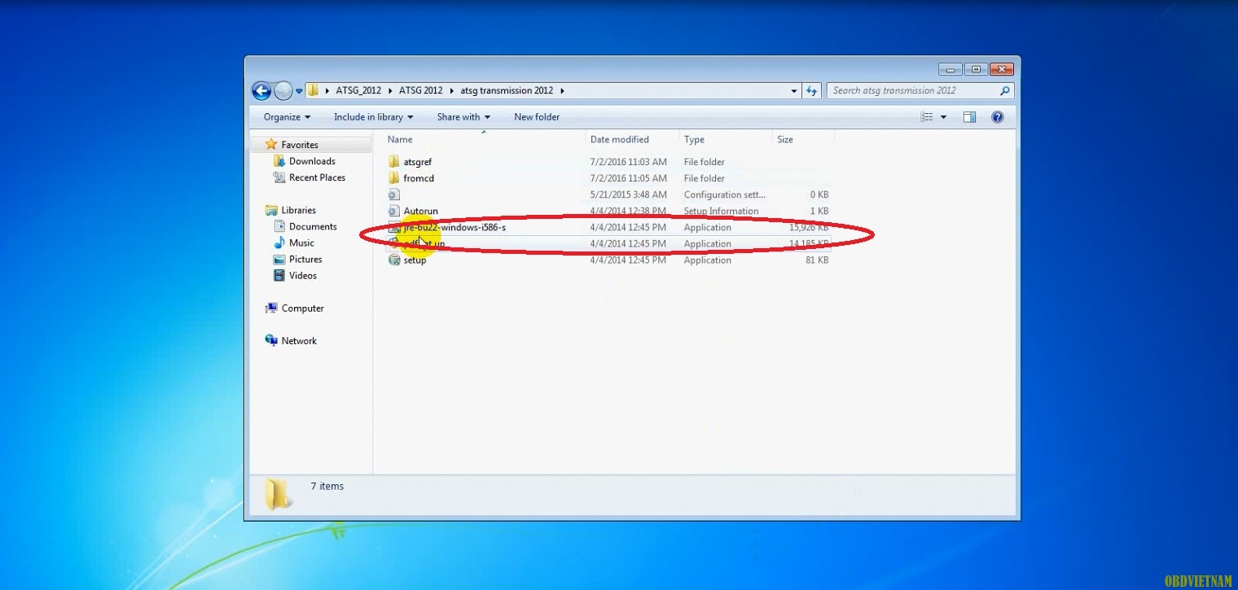The image size is (1238, 590).
Task: Minimize the Explorer window
Action: 950,69
